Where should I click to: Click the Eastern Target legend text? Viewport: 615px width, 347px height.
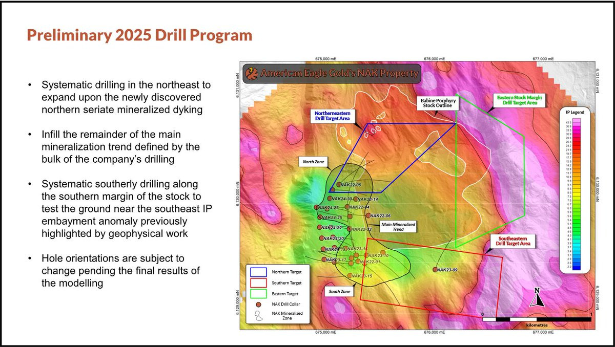pyautogui.click(x=285, y=294)
